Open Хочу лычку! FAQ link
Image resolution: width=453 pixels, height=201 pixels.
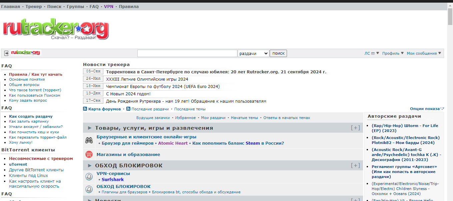[21, 142]
